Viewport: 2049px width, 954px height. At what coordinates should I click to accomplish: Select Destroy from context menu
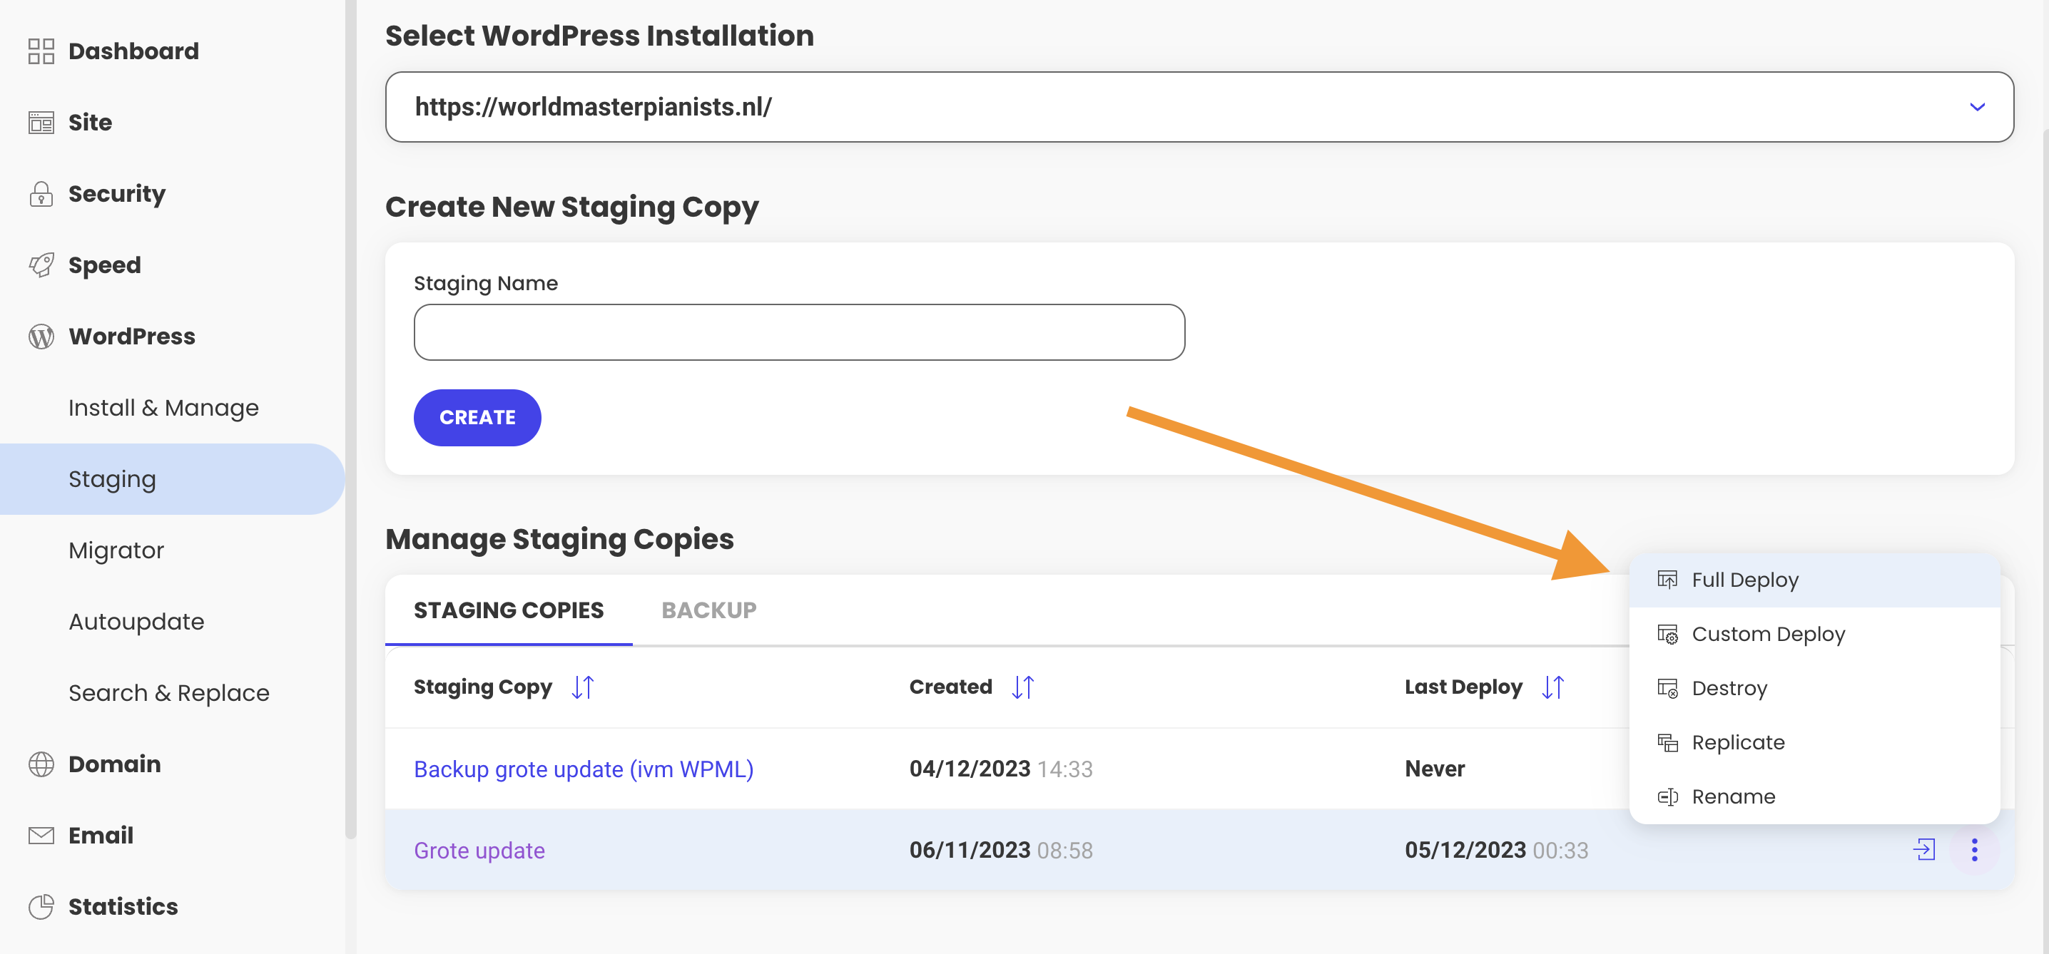click(x=1814, y=689)
